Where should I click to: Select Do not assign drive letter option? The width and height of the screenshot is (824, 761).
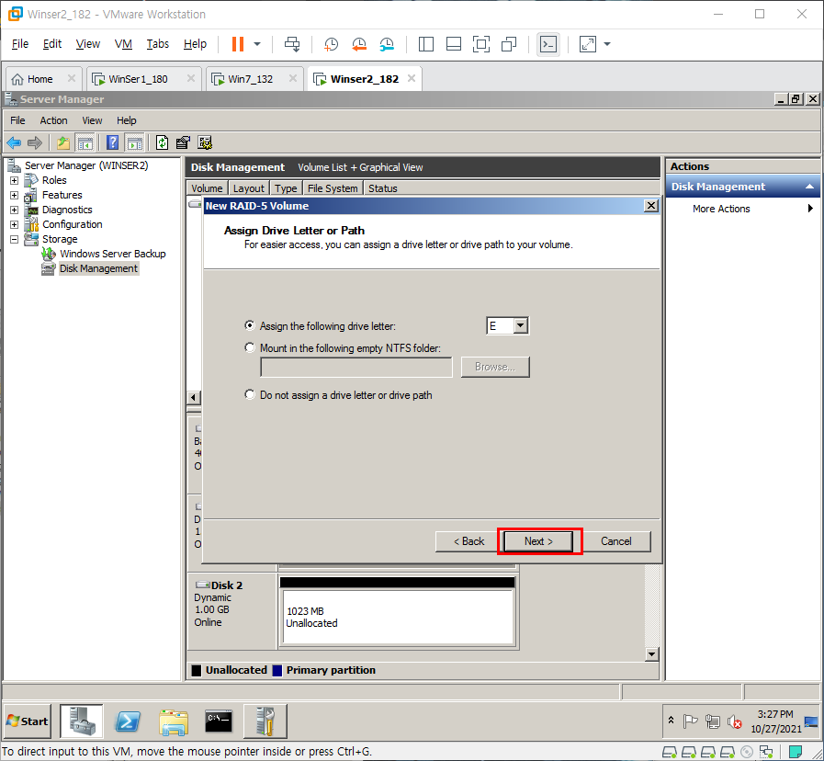[250, 394]
